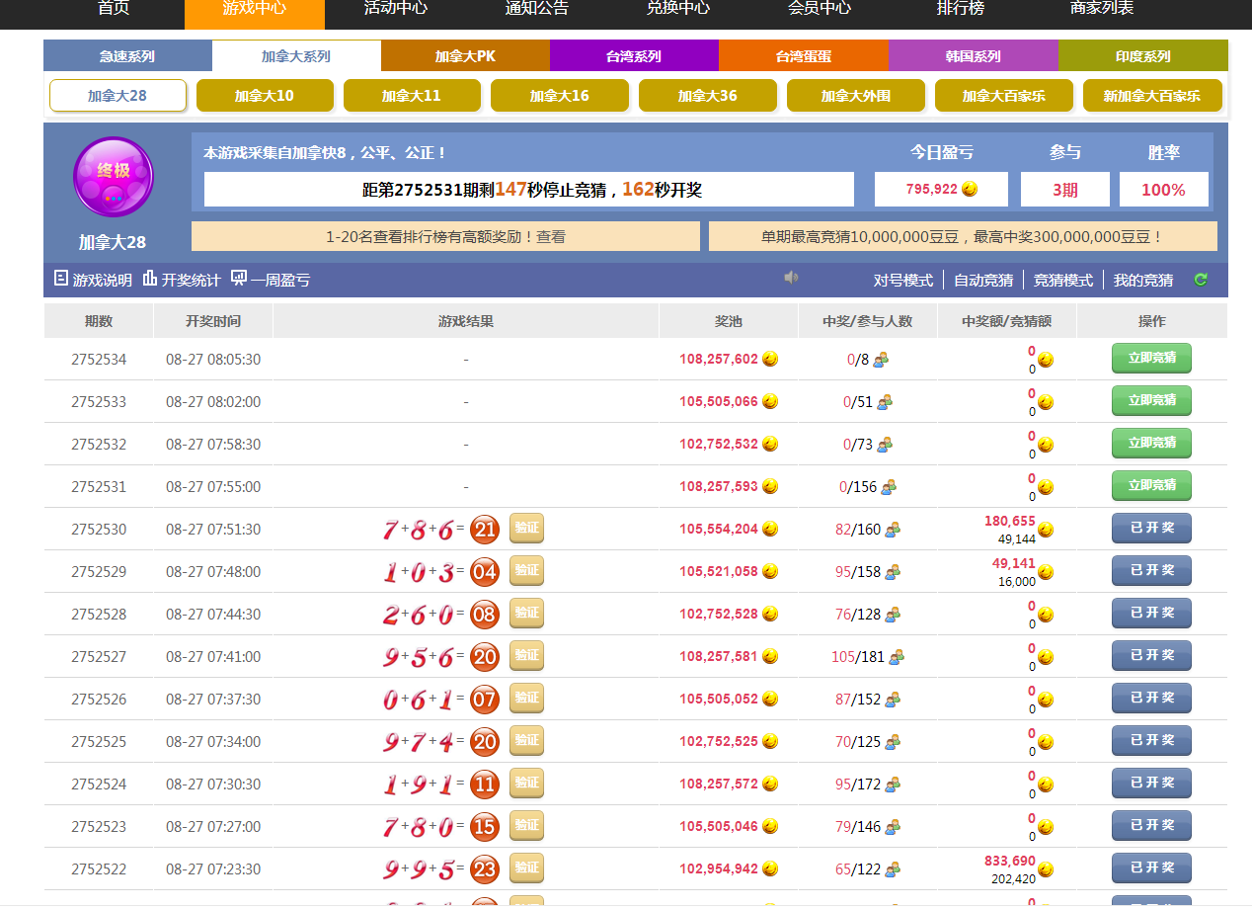The width and height of the screenshot is (1252, 909).
Task: Mute the sound with the speaker icon
Action: [x=791, y=279]
